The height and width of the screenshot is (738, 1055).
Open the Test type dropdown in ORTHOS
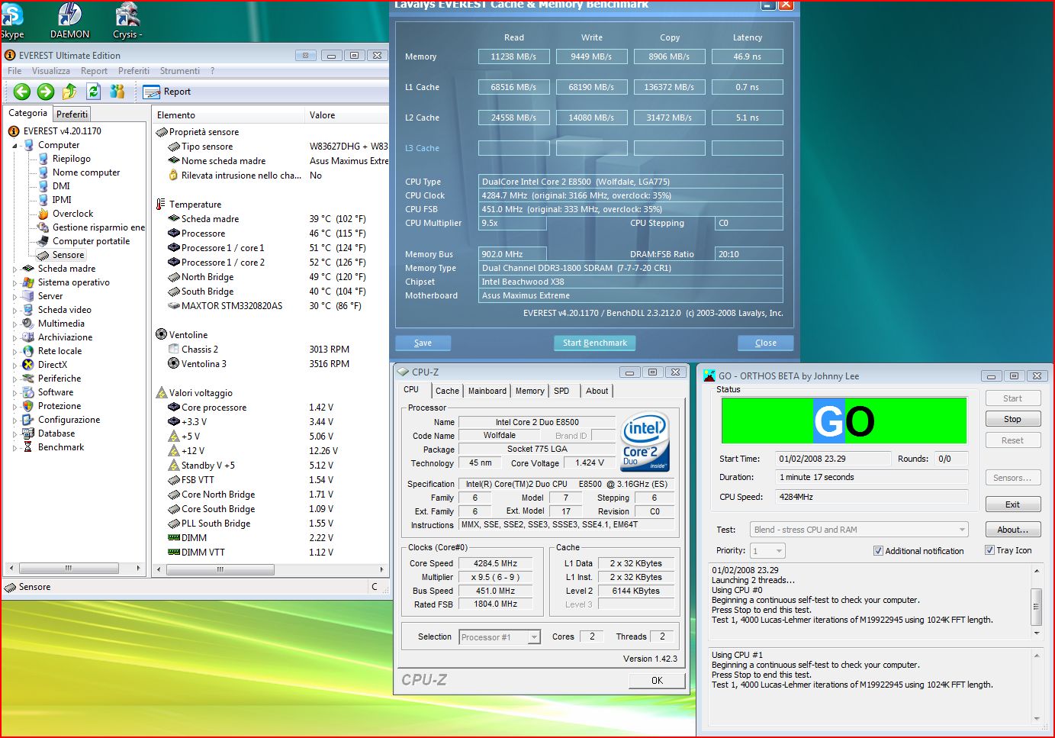click(860, 530)
